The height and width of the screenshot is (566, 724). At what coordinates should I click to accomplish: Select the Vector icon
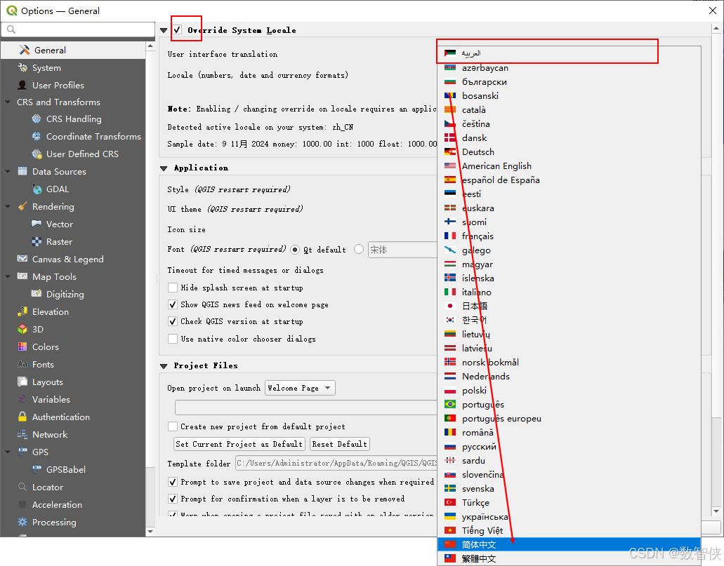(x=37, y=224)
